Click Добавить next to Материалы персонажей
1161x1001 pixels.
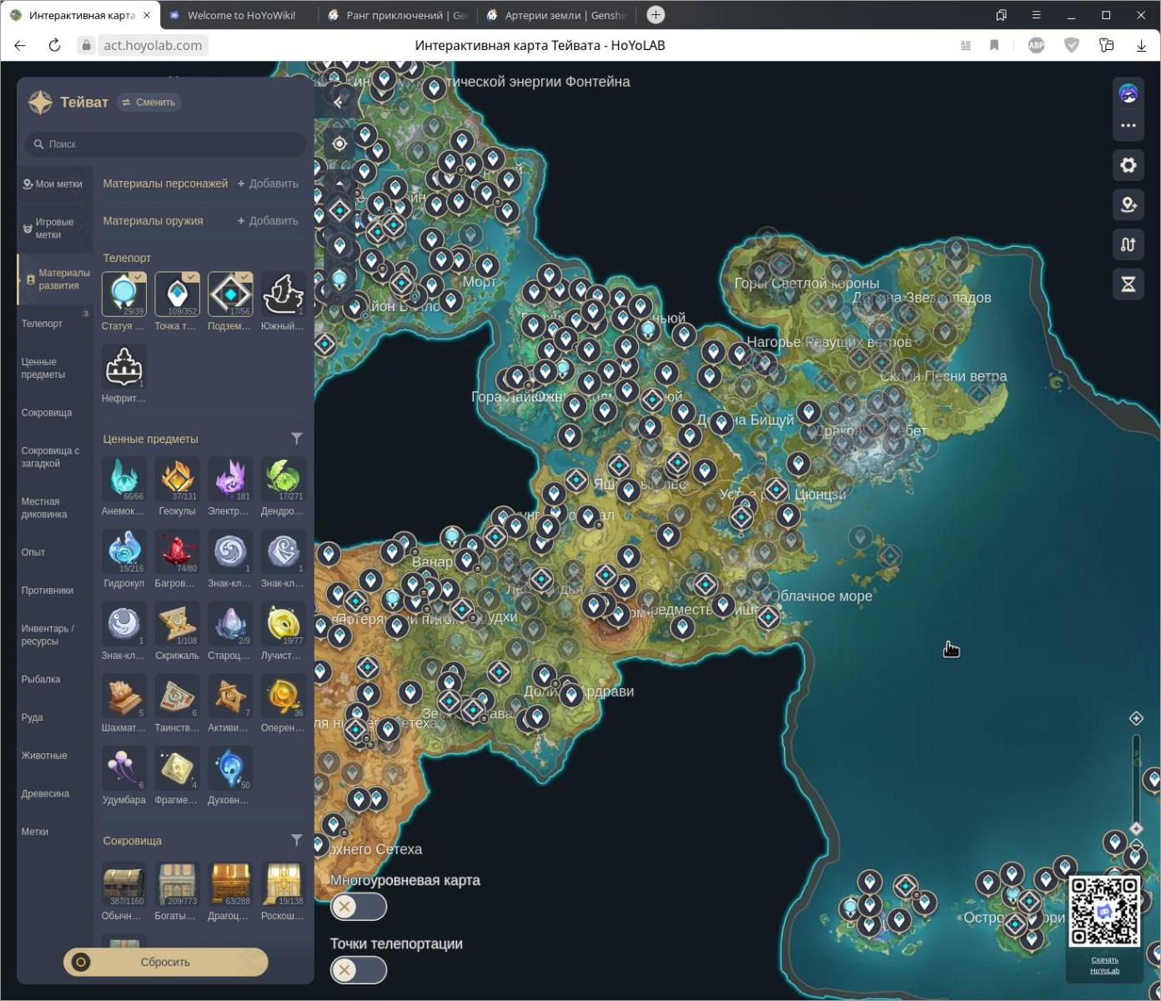[268, 184]
